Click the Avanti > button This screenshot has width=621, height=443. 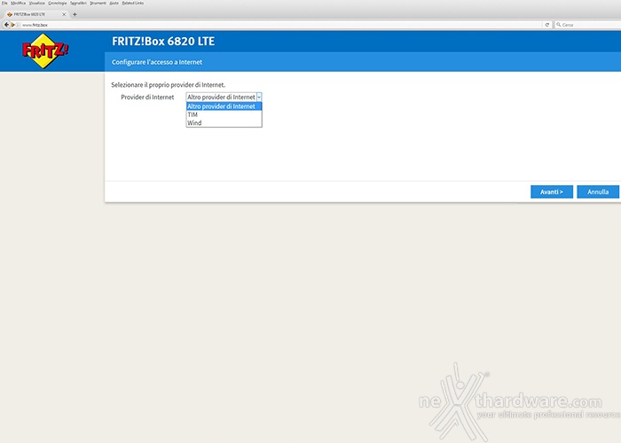552,192
